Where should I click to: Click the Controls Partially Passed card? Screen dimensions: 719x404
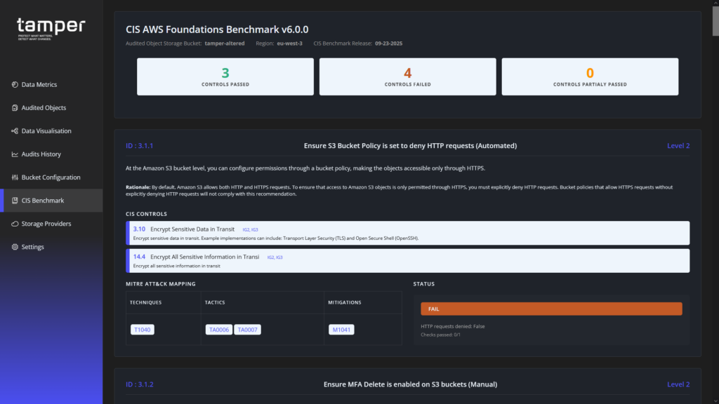click(590, 76)
